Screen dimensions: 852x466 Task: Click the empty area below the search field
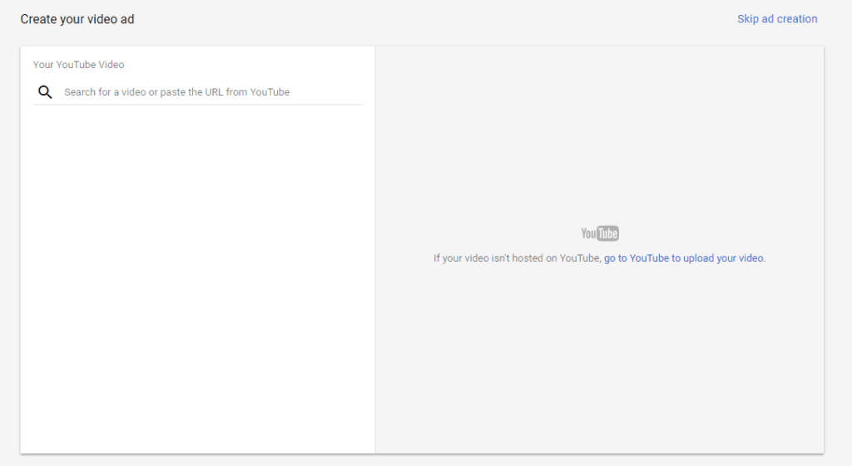tap(197, 274)
